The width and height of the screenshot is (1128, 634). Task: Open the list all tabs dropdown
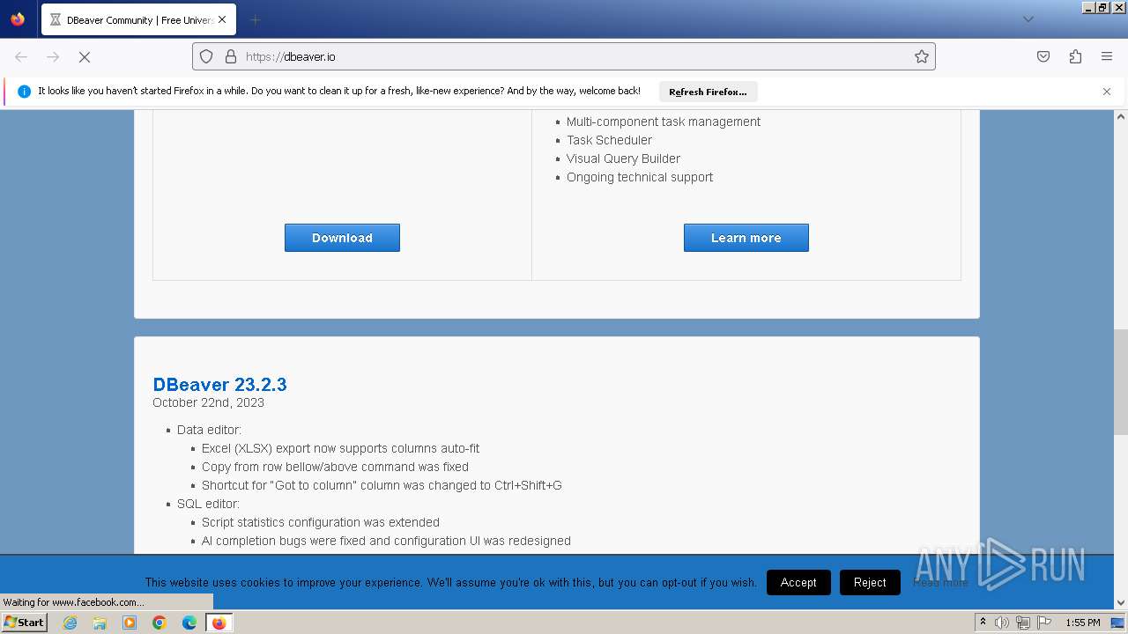coord(1028,19)
